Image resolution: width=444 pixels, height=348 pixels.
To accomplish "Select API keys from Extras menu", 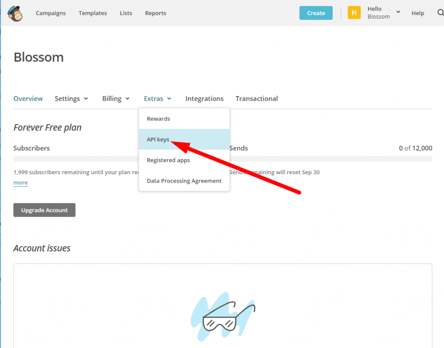I will pos(184,139).
